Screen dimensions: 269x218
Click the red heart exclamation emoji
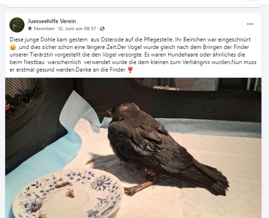[130, 70]
